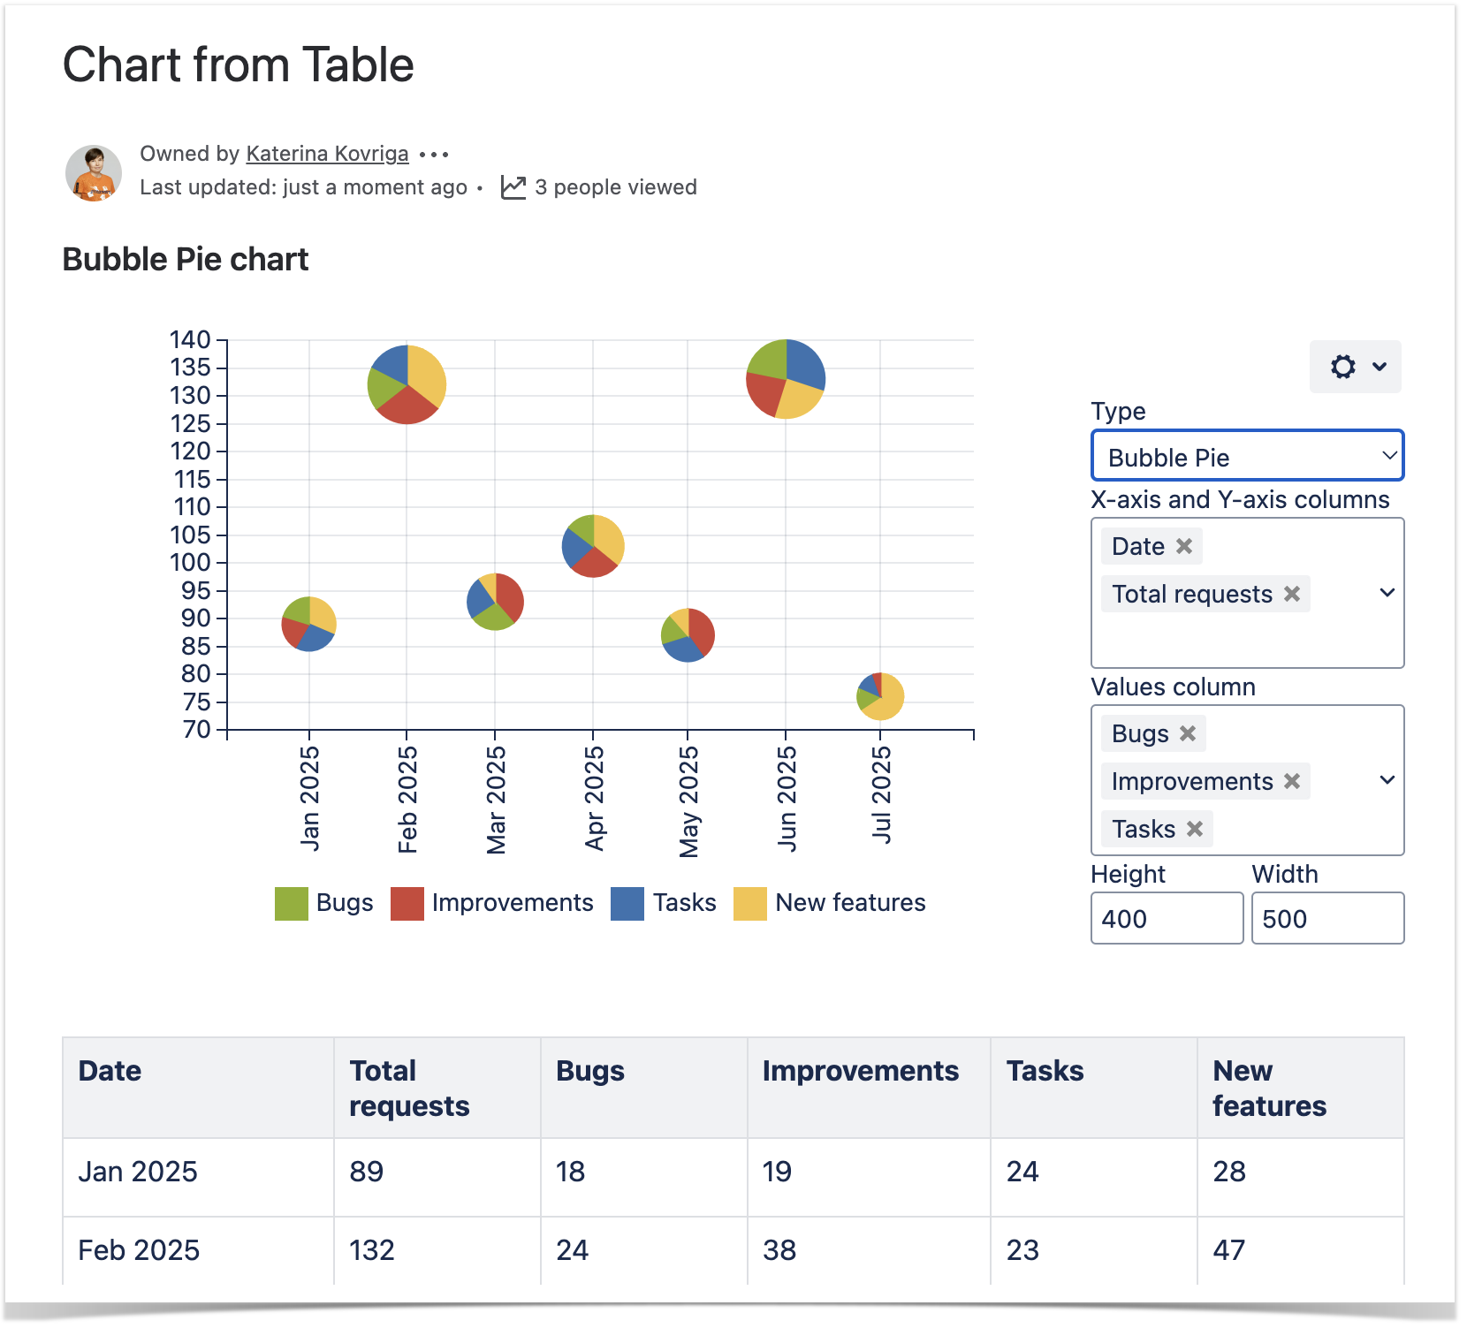This screenshot has height=1328, width=1467.
Task: Toggle the Improvements legend swatch
Action: coord(407,904)
